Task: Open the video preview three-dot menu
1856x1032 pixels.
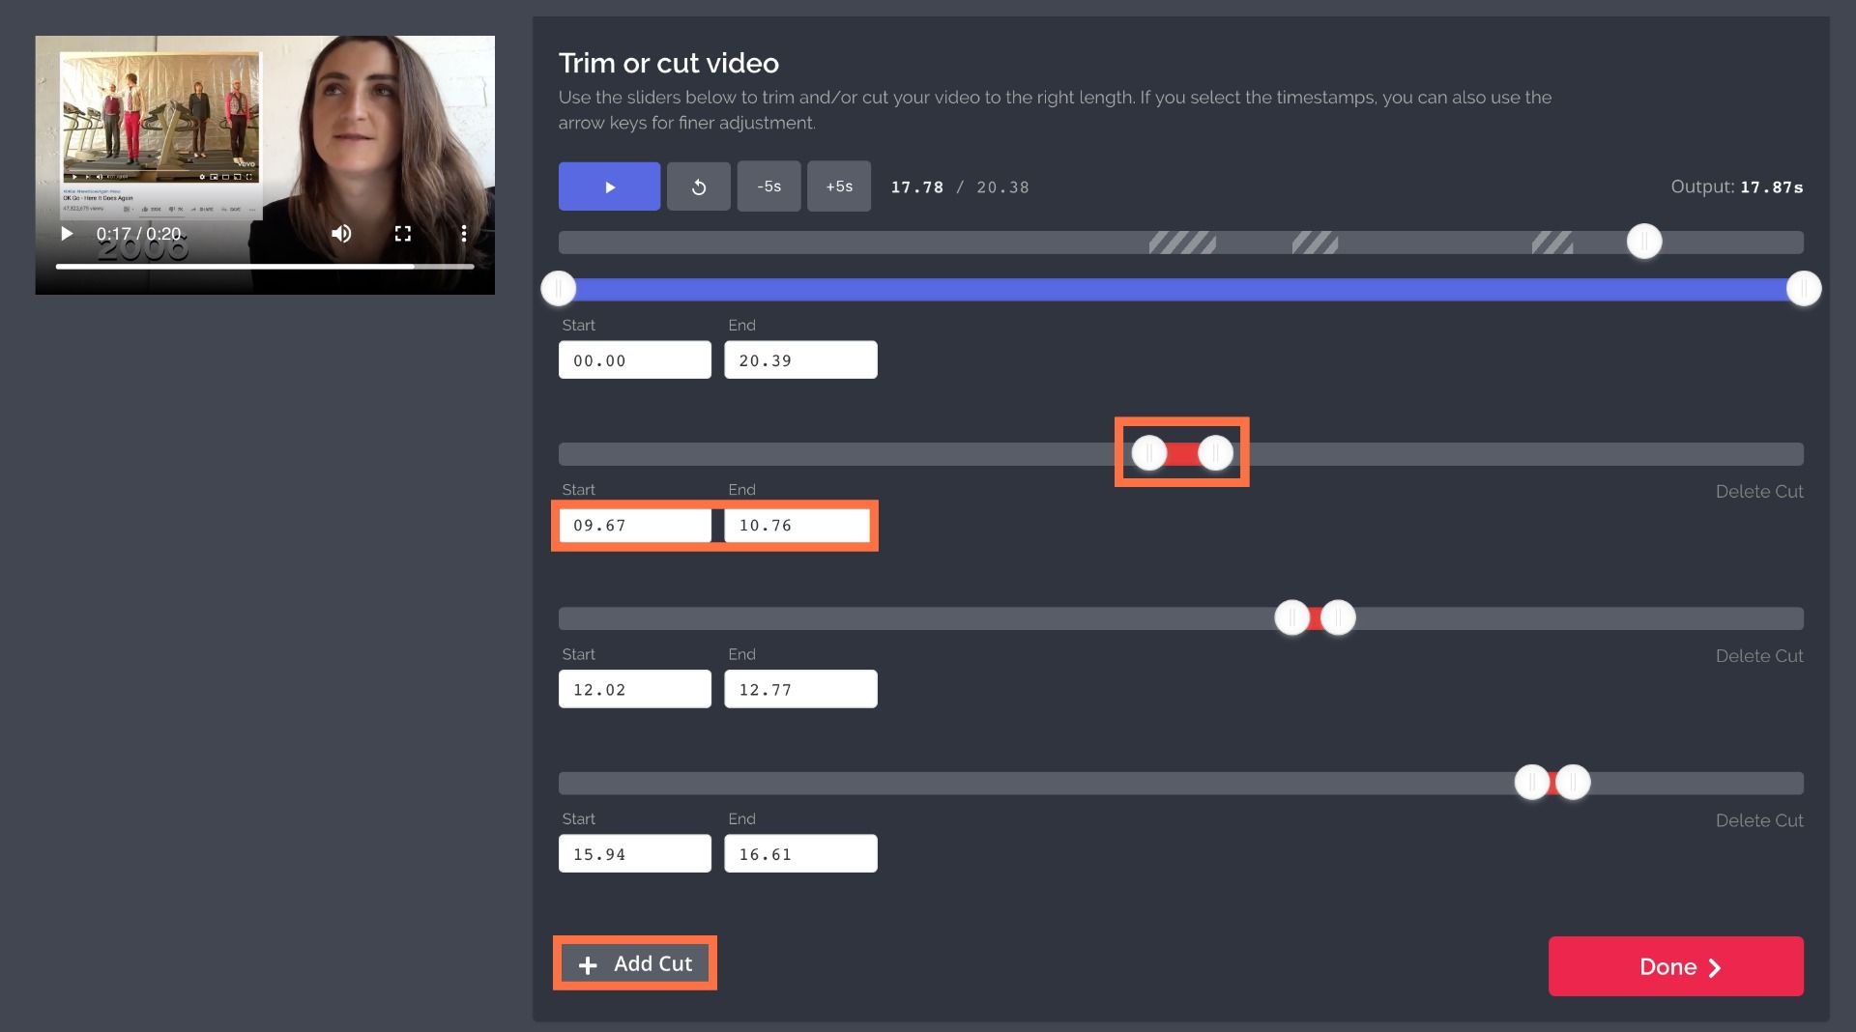Action: pos(464,234)
